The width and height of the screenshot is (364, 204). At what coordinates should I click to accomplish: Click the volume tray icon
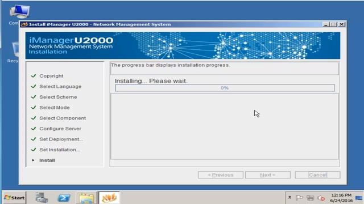[x=321, y=198]
